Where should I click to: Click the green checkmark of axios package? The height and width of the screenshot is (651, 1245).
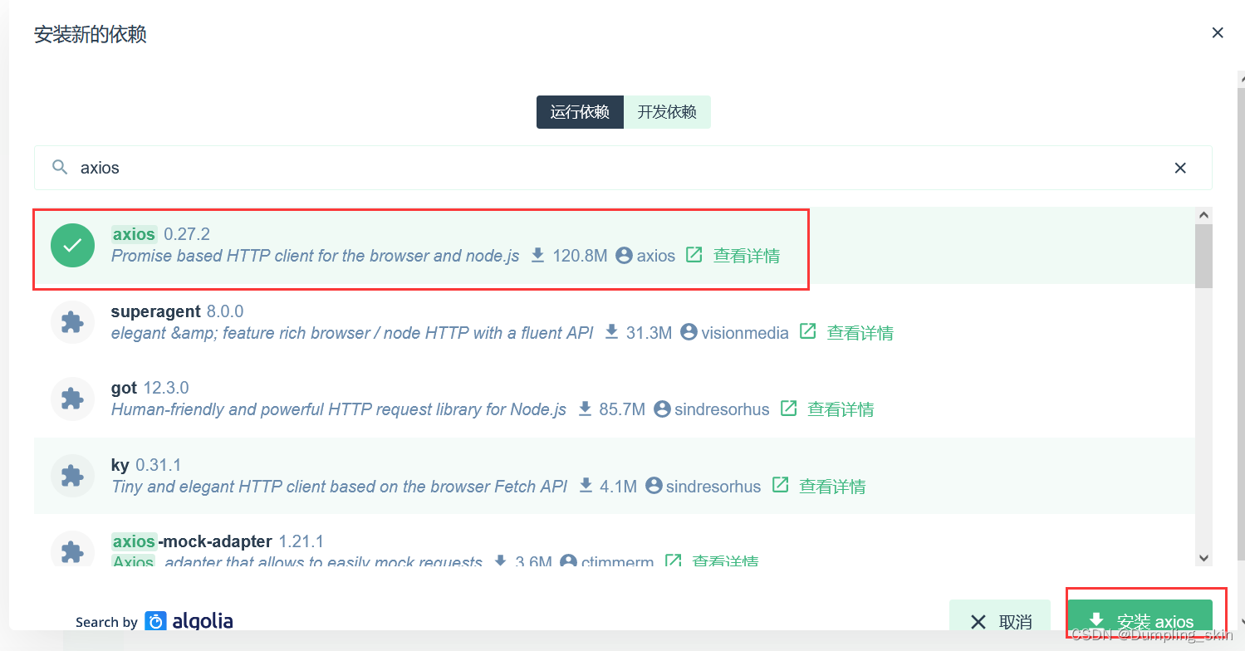point(73,245)
